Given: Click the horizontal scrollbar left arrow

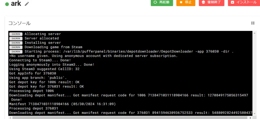Looking at the screenshot, I should (x=10, y=117).
